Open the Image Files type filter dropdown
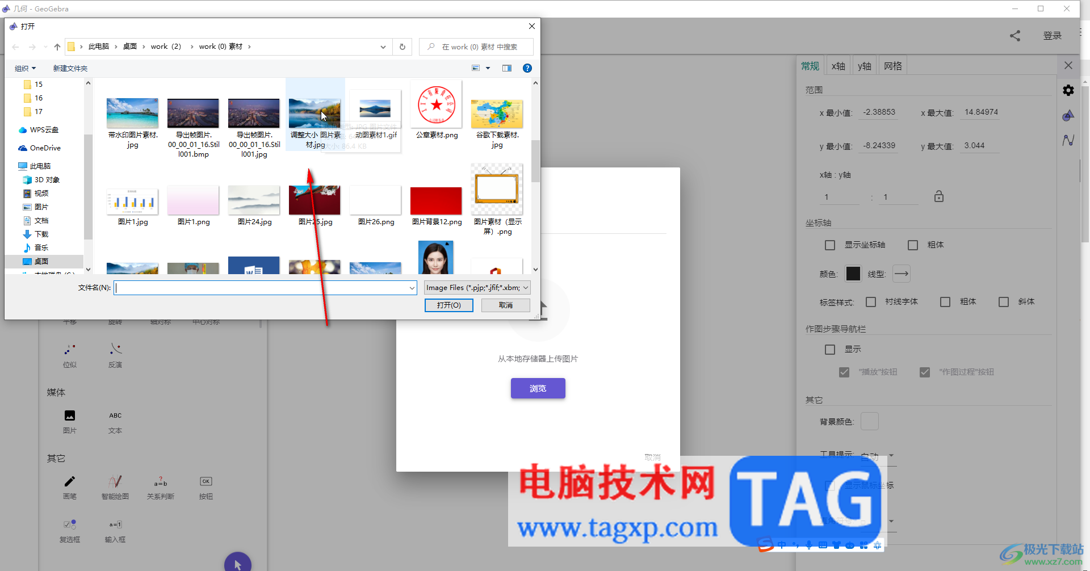Image resolution: width=1090 pixels, height=571 pixels. point(477,288)
